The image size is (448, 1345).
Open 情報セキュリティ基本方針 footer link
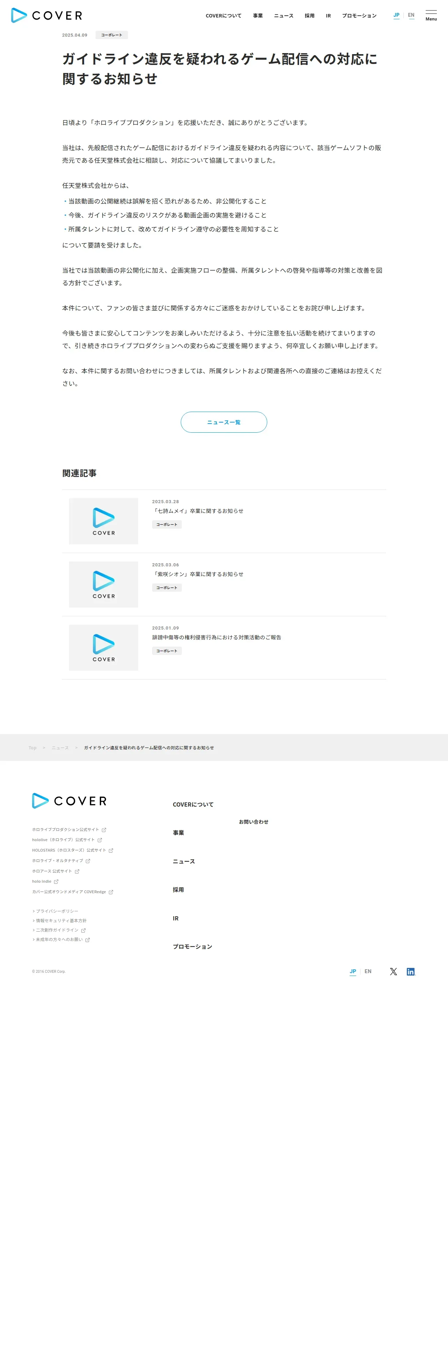click(59, 920)
